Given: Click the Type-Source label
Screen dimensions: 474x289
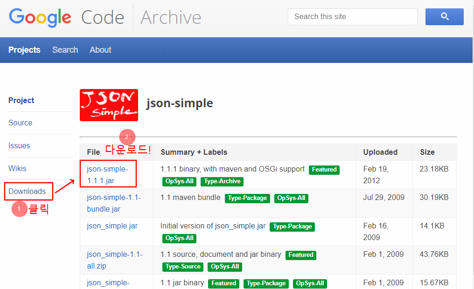Looking at the screenshot, I should 183,267.
